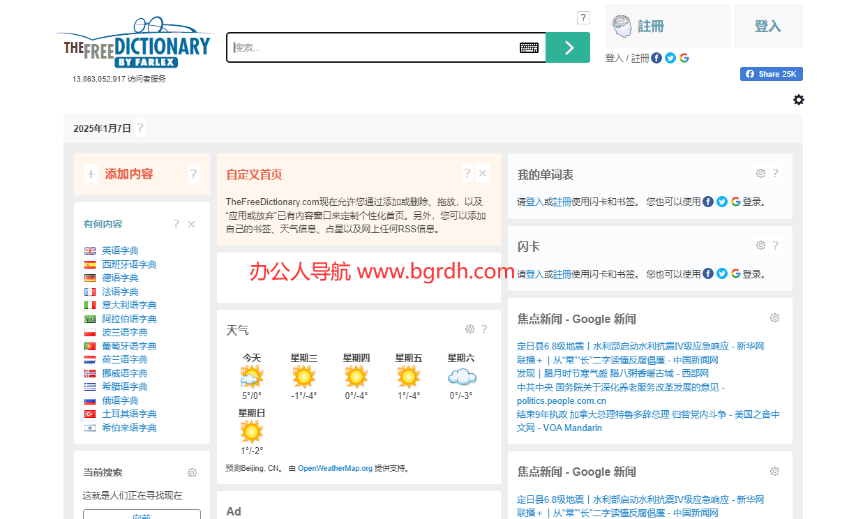Viewport: 856px width, 519px height.
Task: Close the 自定义首页 panel
Action: tap(482, 172)
